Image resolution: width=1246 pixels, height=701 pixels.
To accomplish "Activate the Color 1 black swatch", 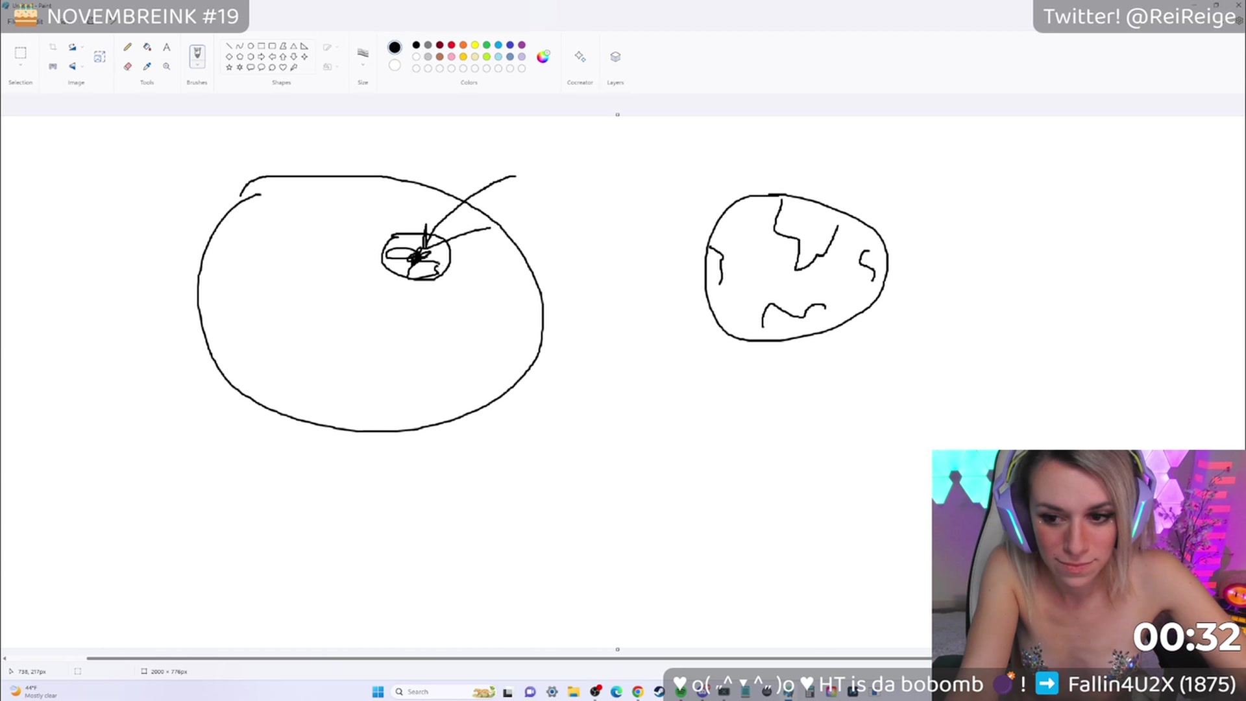I will coord(395,47).
